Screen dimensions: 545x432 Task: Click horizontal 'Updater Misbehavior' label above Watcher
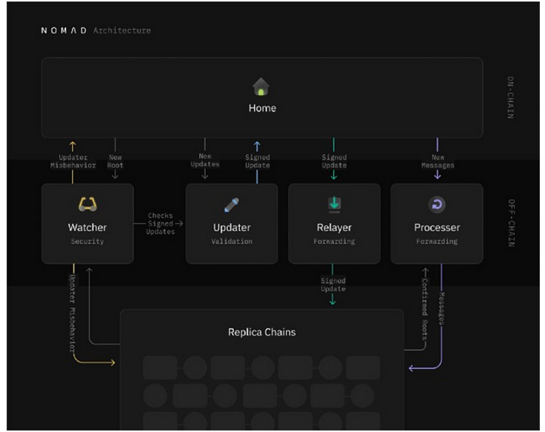73,162
